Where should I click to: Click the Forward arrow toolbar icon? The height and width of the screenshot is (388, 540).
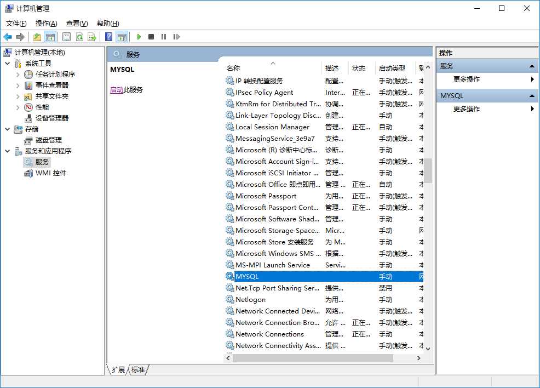click(x=20, y=37)
